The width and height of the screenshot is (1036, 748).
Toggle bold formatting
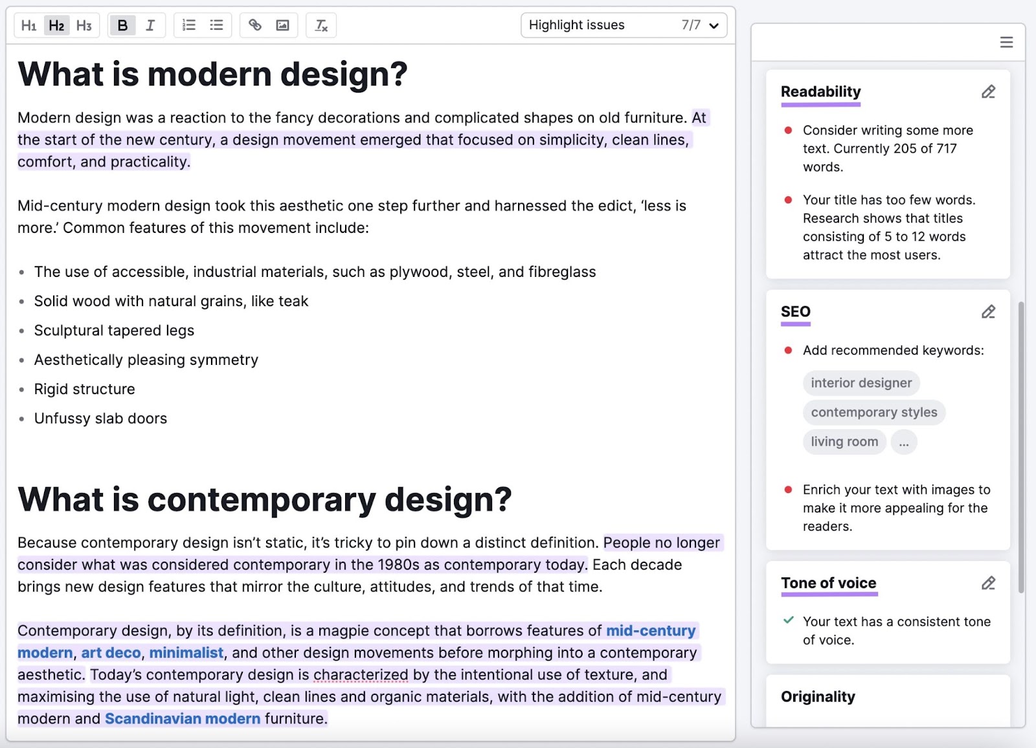click(122, 25)
